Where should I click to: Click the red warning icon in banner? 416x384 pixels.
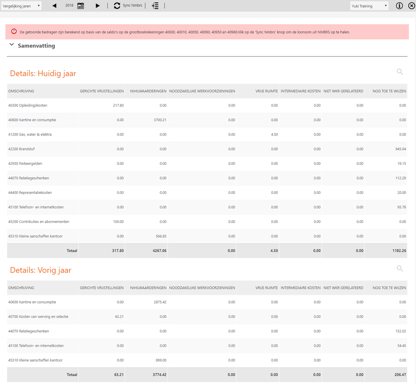click(x=14, y=32)
